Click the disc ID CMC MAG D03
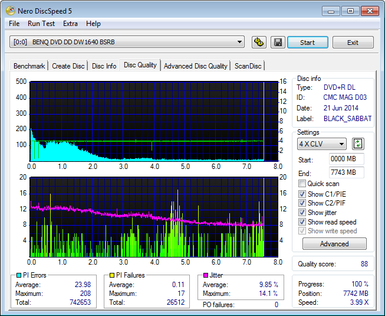The height and width of the screenshot is (316, 385). (x=345, y=97)
